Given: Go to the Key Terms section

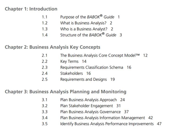Looking at the screenshot, I should [x=69, y=61].
